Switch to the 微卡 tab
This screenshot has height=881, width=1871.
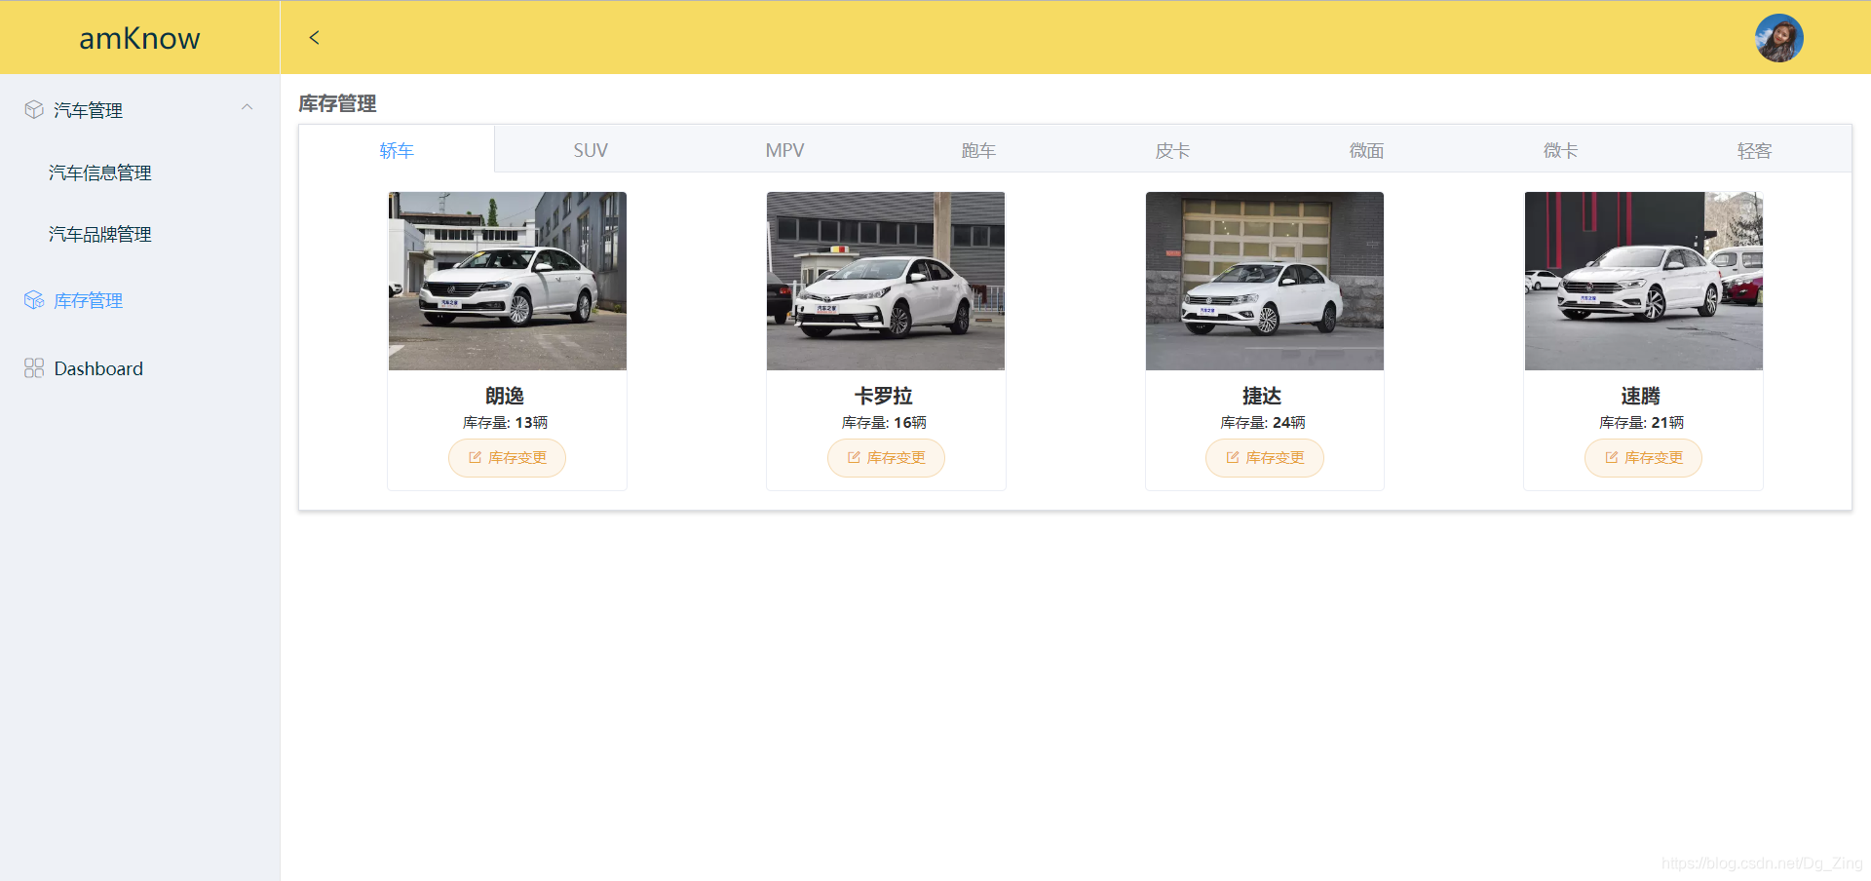tap(1560, 150)
